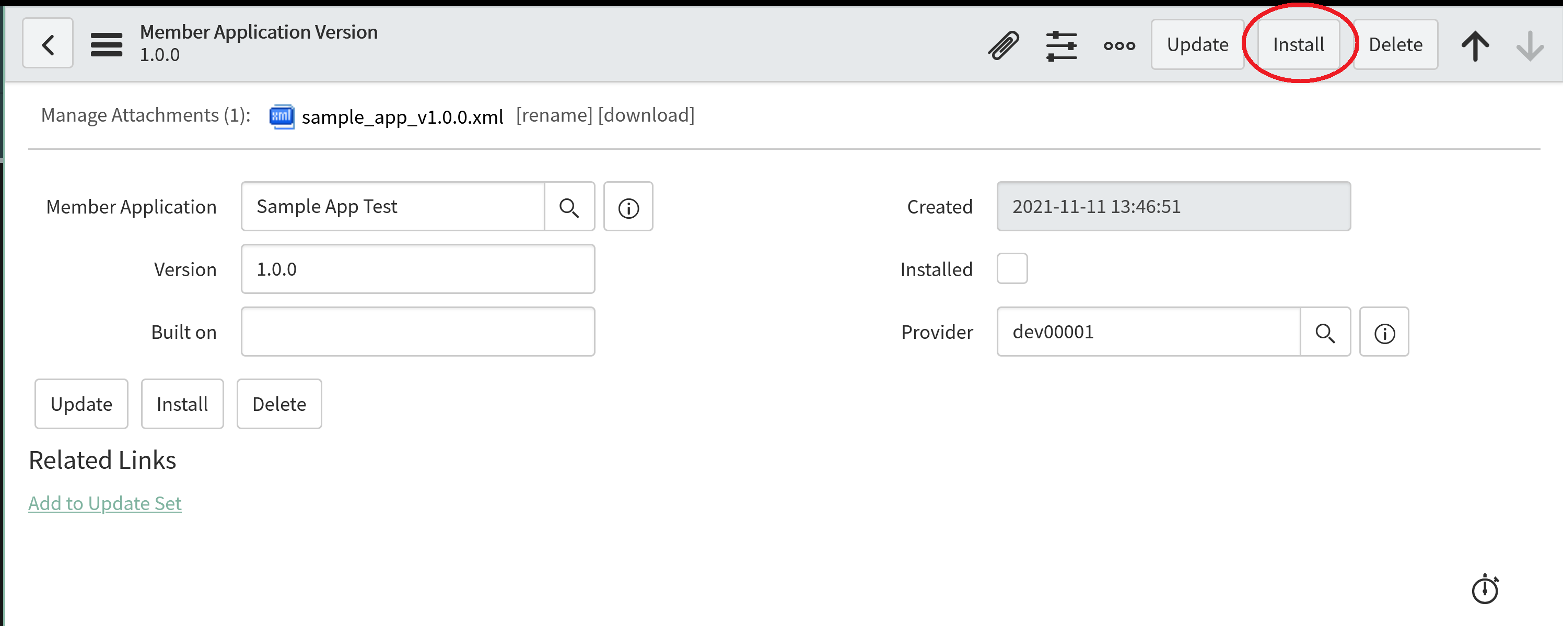Click the download attachment link

tap(646, 115)
